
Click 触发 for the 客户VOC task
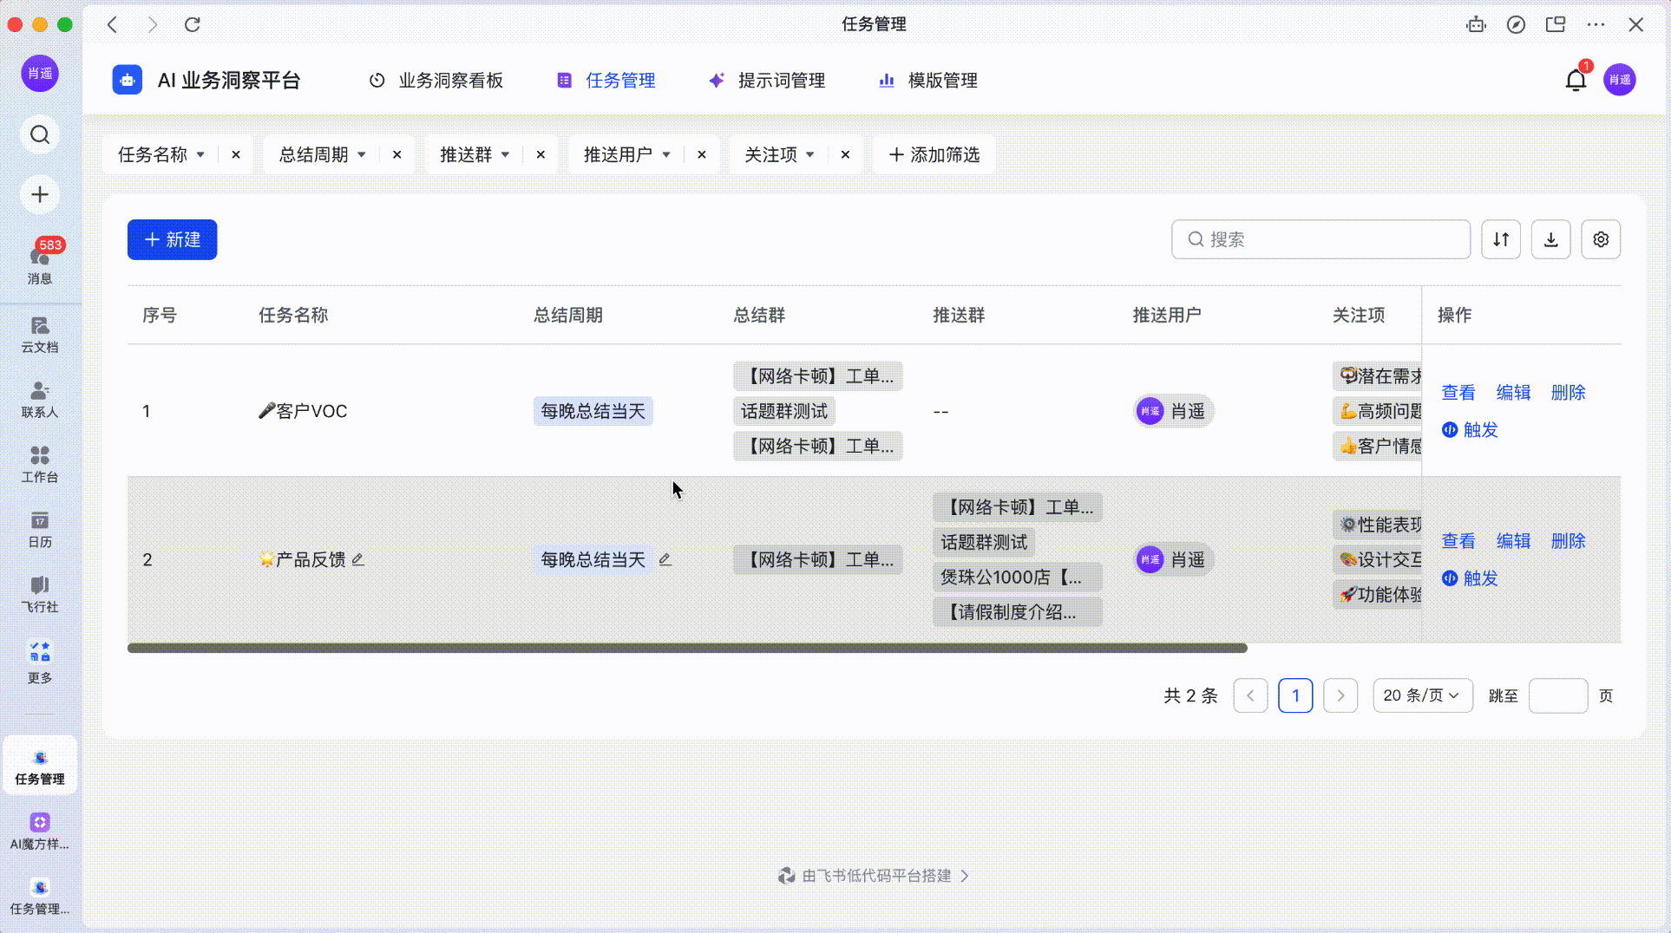click(1471, 430)
